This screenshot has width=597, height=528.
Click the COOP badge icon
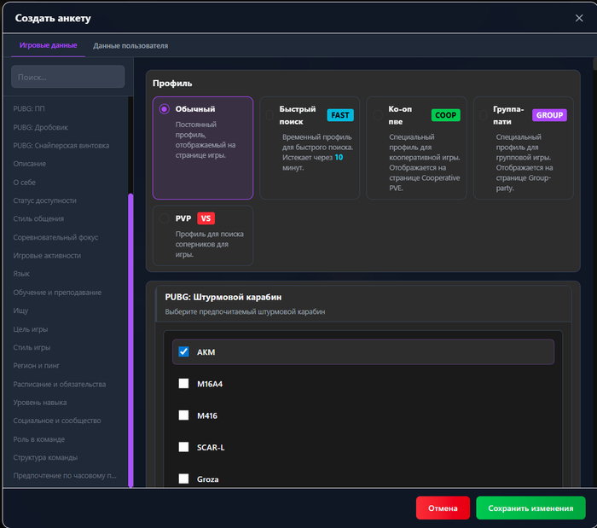tap(444, 115)
